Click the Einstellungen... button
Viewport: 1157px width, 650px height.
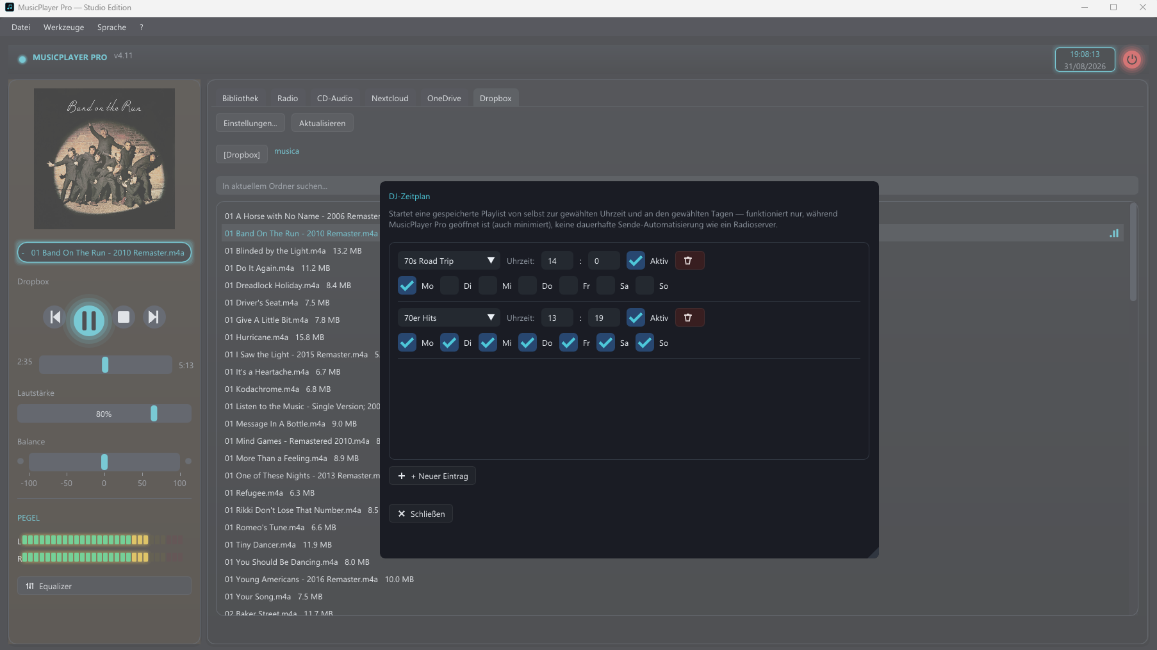[x=250, y=123]
